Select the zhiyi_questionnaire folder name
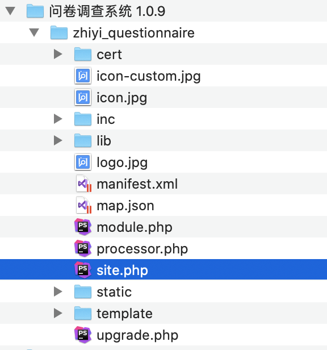Viewport: 327px width, 350px height. 134,33
